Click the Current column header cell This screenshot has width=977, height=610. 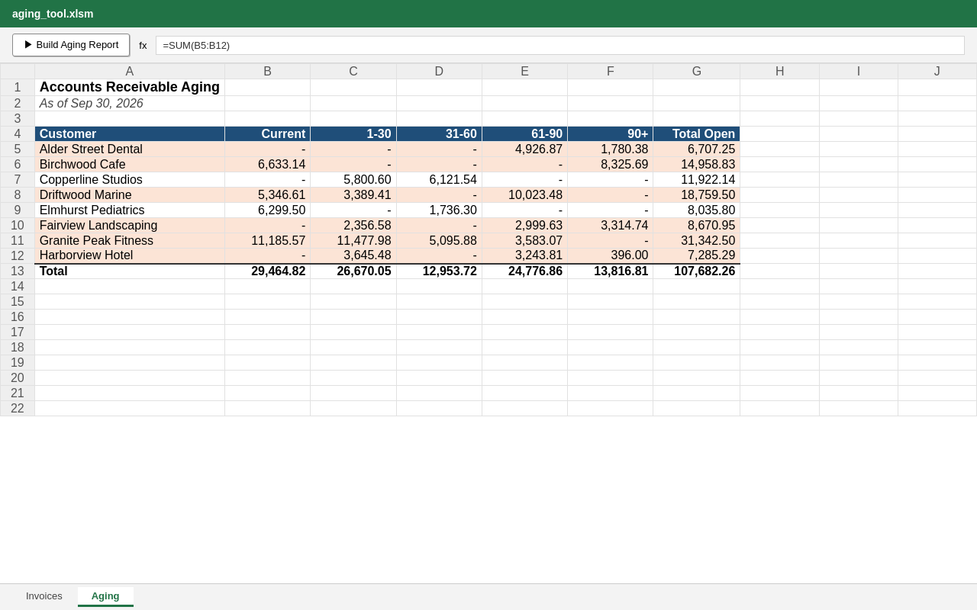tap(267, 134)
